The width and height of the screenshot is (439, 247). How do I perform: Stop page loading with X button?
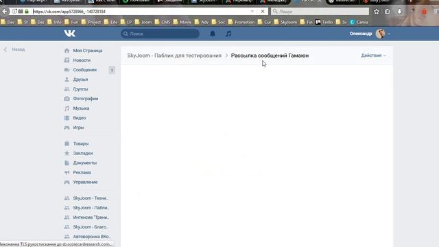tap(263, 12)
